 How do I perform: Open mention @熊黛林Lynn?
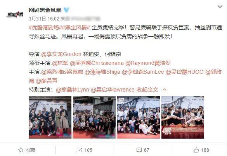coord(73,90)
